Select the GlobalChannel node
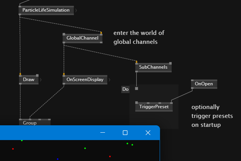 click(83, 38)
